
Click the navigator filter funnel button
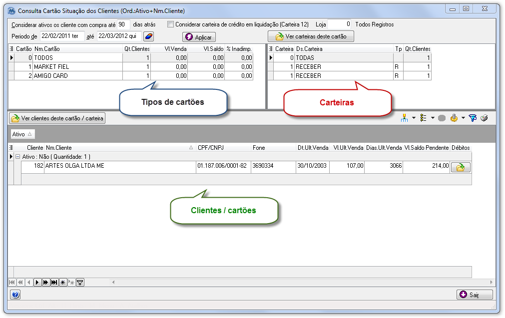[80, 283]
